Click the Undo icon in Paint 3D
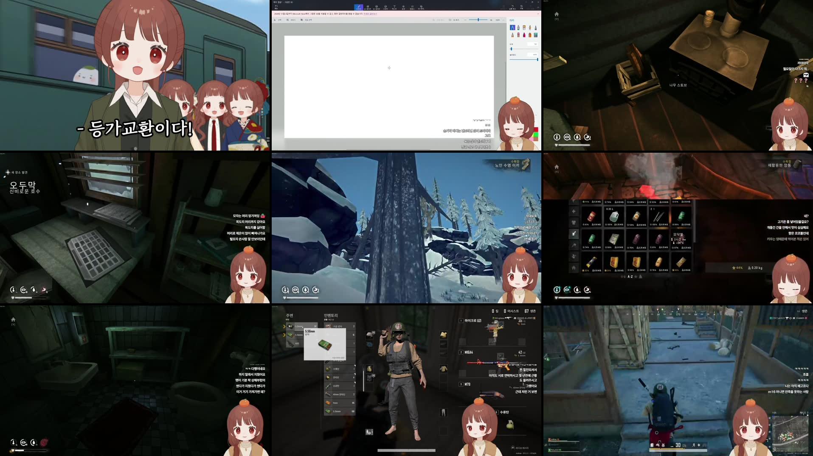Image resolution: width=813 pixels, height=456 pixels. 513,7
